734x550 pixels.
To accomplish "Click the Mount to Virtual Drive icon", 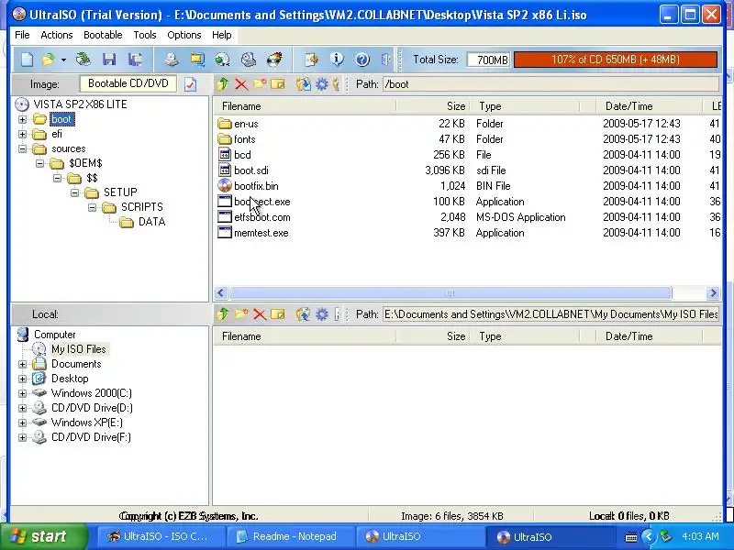I will pyautogui.click(x=248, y=60).
